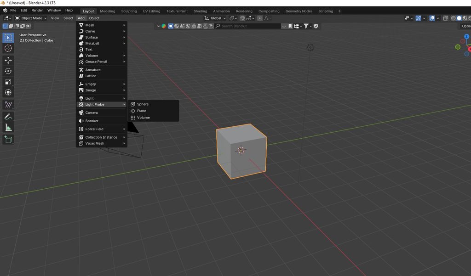
Task: Set new selection mode icon
Action: pos(5,26)
